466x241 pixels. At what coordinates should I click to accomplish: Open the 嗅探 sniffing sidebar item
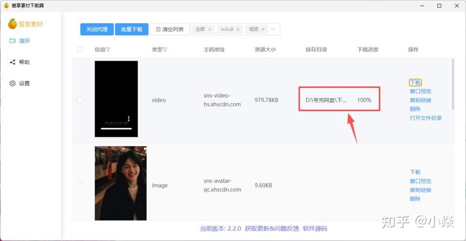tap(20, 41)
